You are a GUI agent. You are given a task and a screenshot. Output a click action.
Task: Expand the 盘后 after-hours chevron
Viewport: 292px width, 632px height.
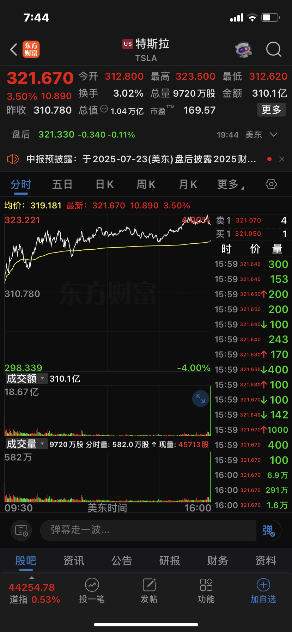(x=273, y=135)
